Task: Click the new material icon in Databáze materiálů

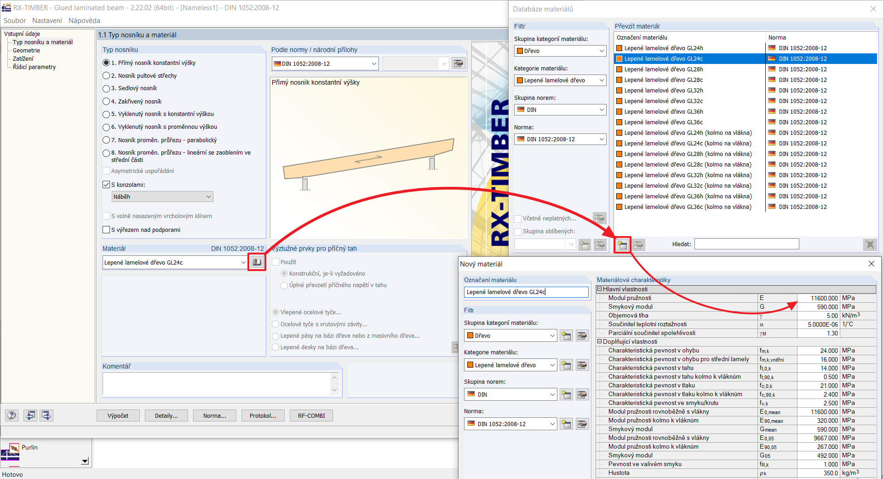Action: 623,245
